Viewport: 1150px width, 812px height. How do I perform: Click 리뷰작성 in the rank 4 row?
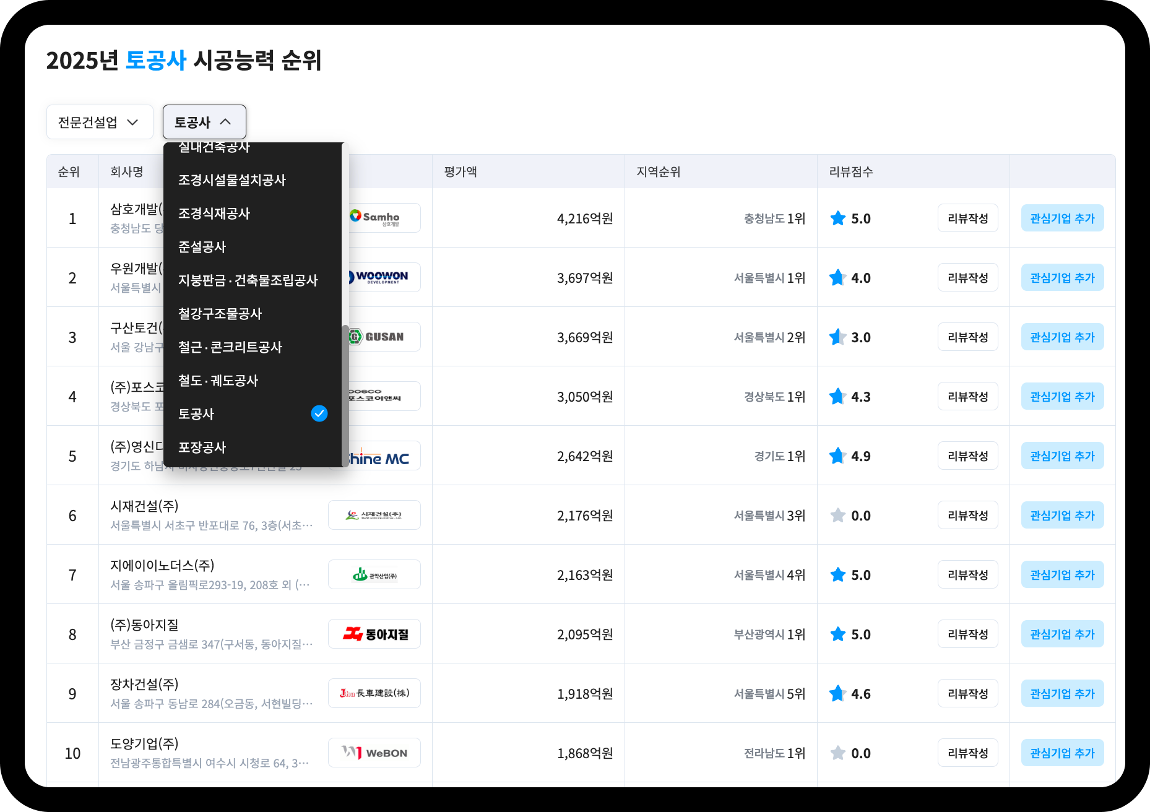click(x=968, y=396)
